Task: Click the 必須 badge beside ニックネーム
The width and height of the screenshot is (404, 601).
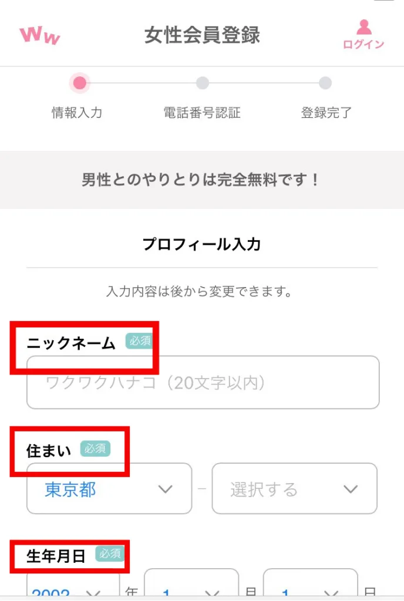Action: point(140,342)
